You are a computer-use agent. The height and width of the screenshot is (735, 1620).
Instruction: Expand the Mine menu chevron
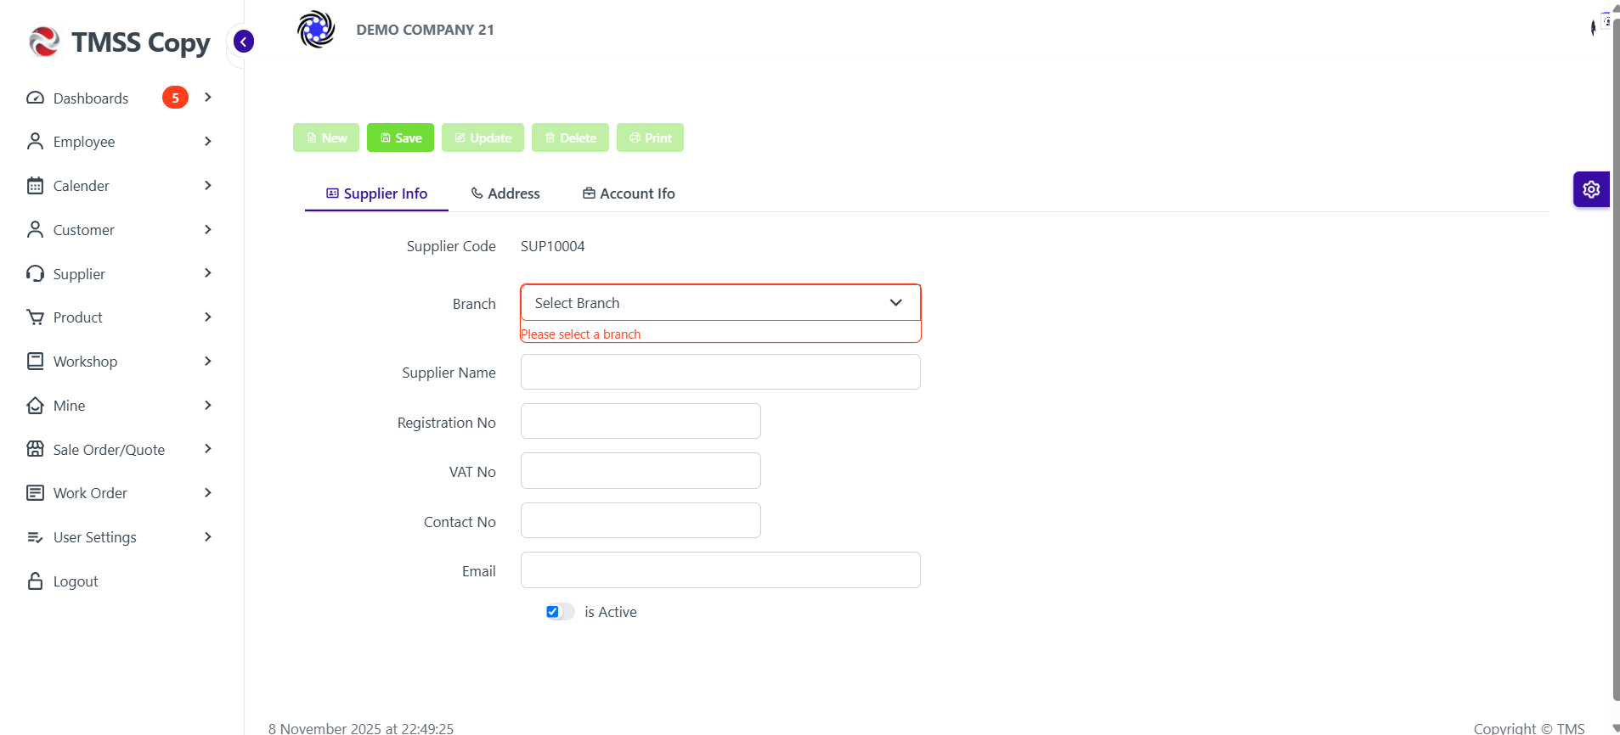pyautogui.click(x=208, y=405)
